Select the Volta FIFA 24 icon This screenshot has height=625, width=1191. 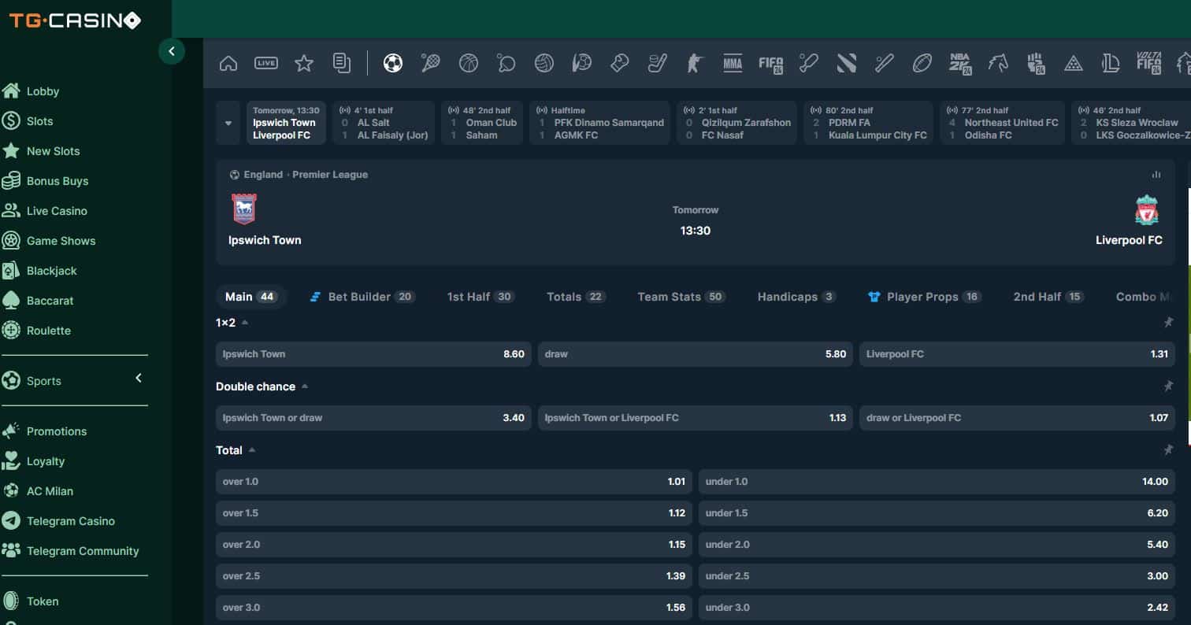point(1149,63)
